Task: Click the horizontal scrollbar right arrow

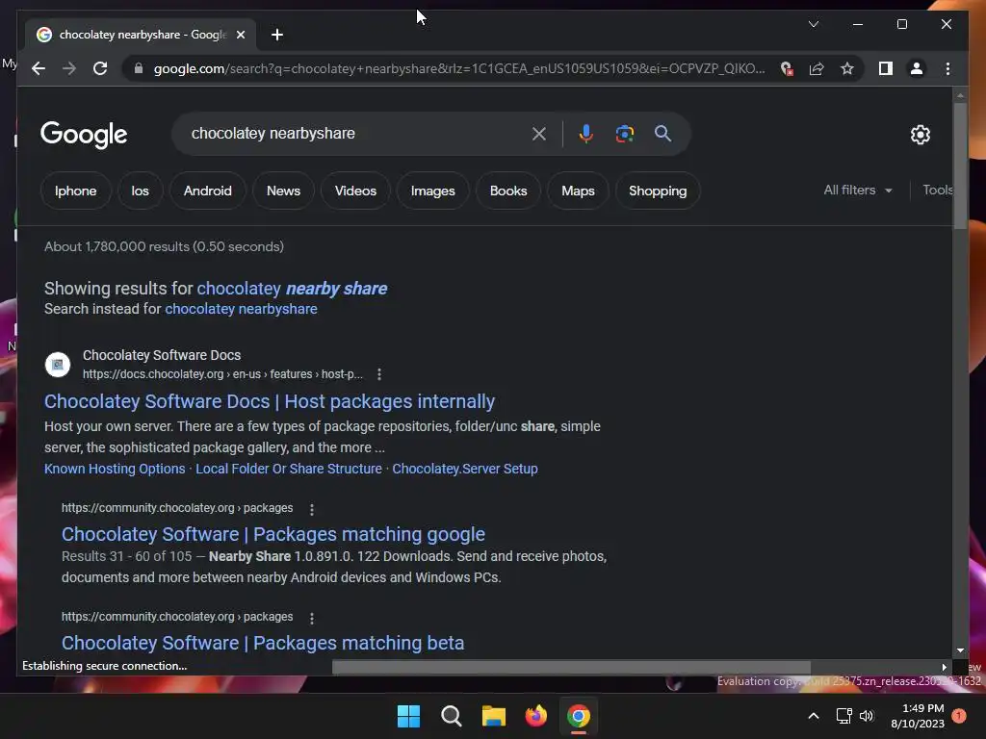Action: coord(944,667)
